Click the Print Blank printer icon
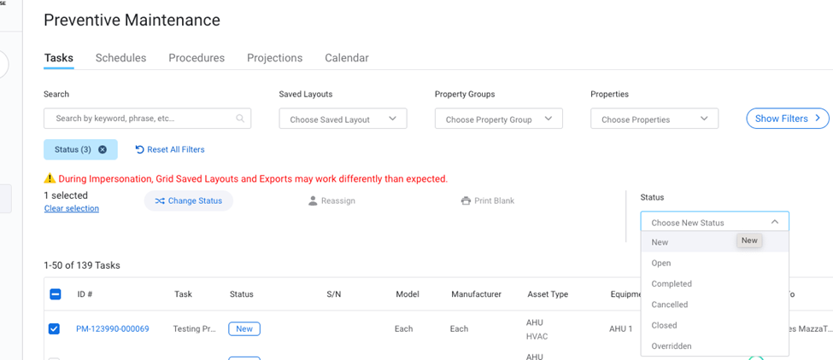Viewport: 833px width, 360px height. tap(466, 201)
